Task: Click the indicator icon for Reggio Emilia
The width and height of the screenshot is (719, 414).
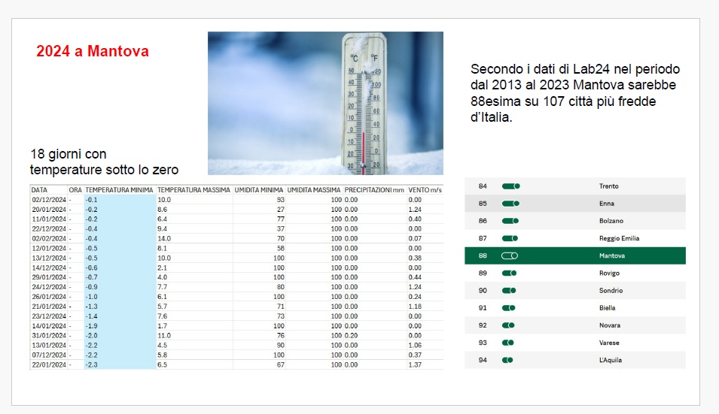Action: pos(510,238)
